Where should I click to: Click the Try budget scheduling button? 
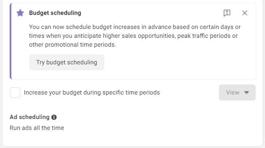(x=67, y=62)
